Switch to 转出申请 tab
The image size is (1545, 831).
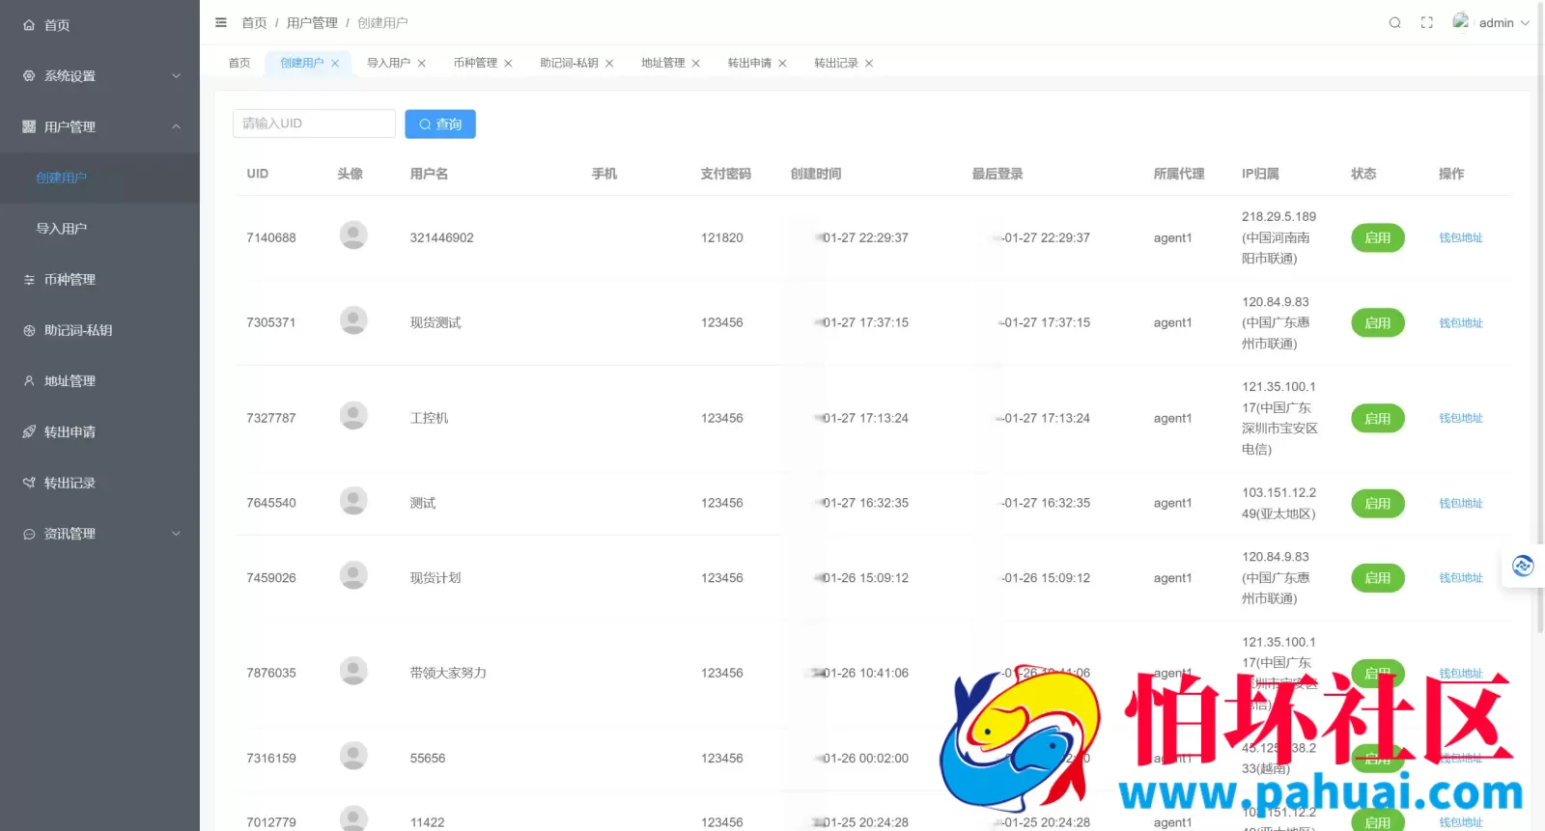tap(749, 63)
